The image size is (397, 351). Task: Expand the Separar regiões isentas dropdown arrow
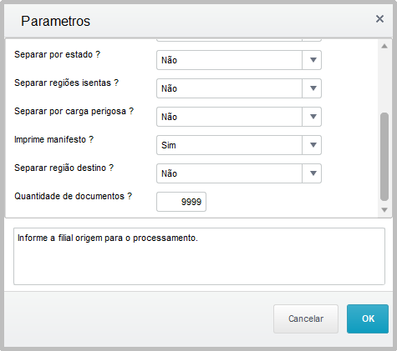pyautogui.click(x=313, y=88)
